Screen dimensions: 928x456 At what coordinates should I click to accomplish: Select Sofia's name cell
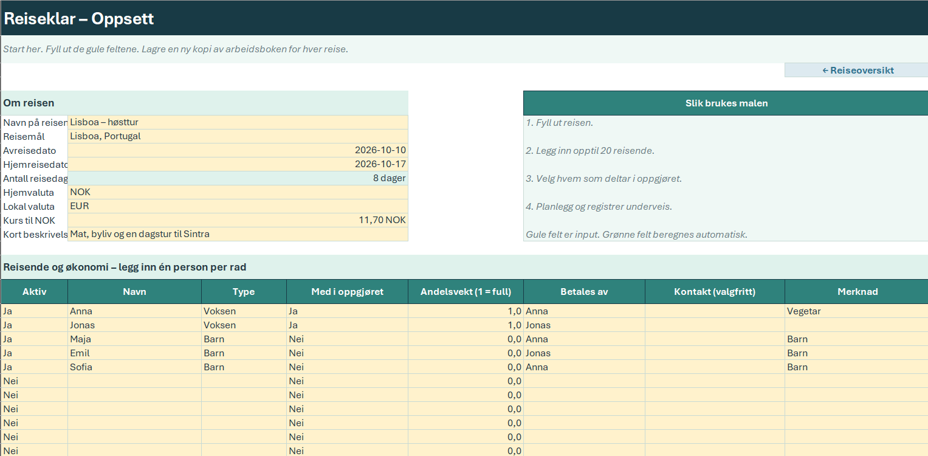[x=134, y=367]
